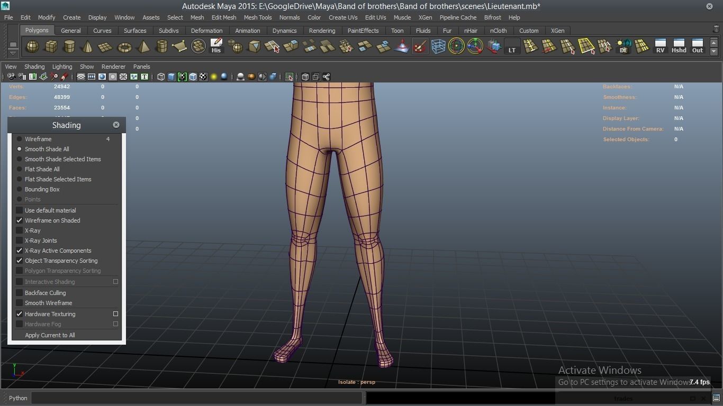Screen dimensions: 723x406
Task: Create a polygon cone from the shelf
Action: click(x=87, y=47)
